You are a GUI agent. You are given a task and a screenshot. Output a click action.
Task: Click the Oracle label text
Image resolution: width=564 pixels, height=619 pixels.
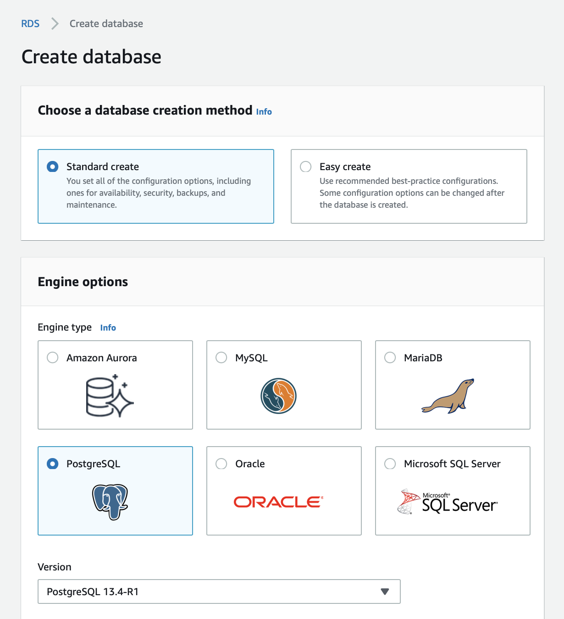(250, 464)
